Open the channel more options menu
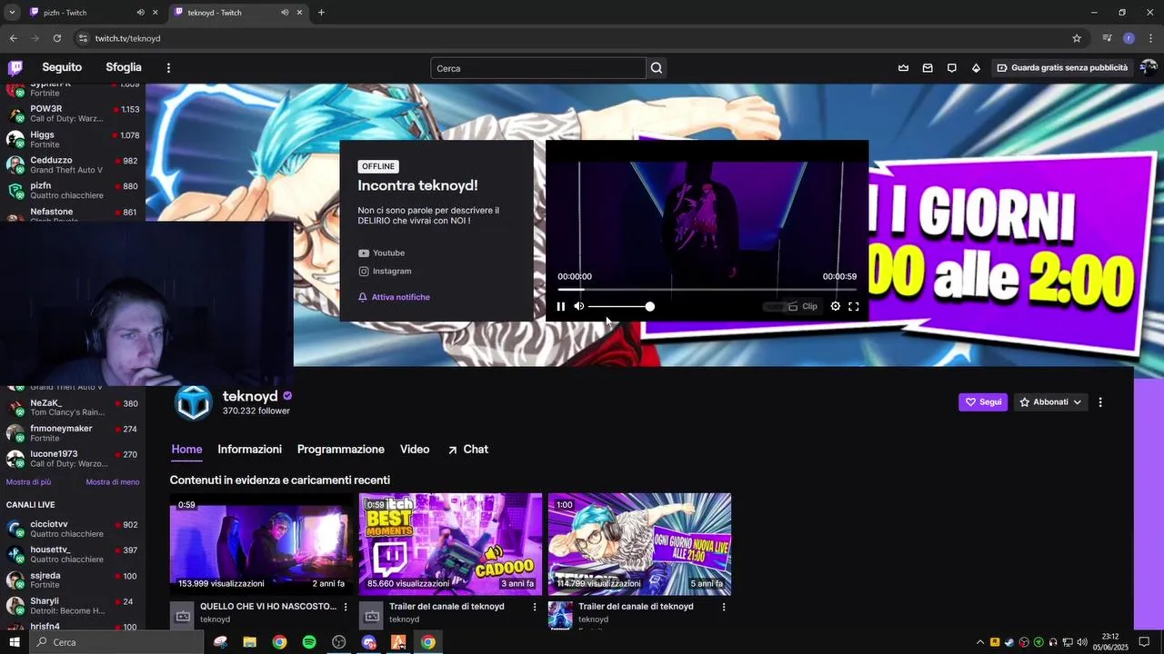 point(1100,402)
